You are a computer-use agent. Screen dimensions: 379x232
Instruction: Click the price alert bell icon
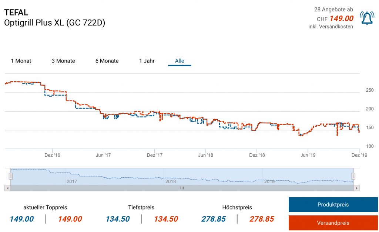click(367, 18)
